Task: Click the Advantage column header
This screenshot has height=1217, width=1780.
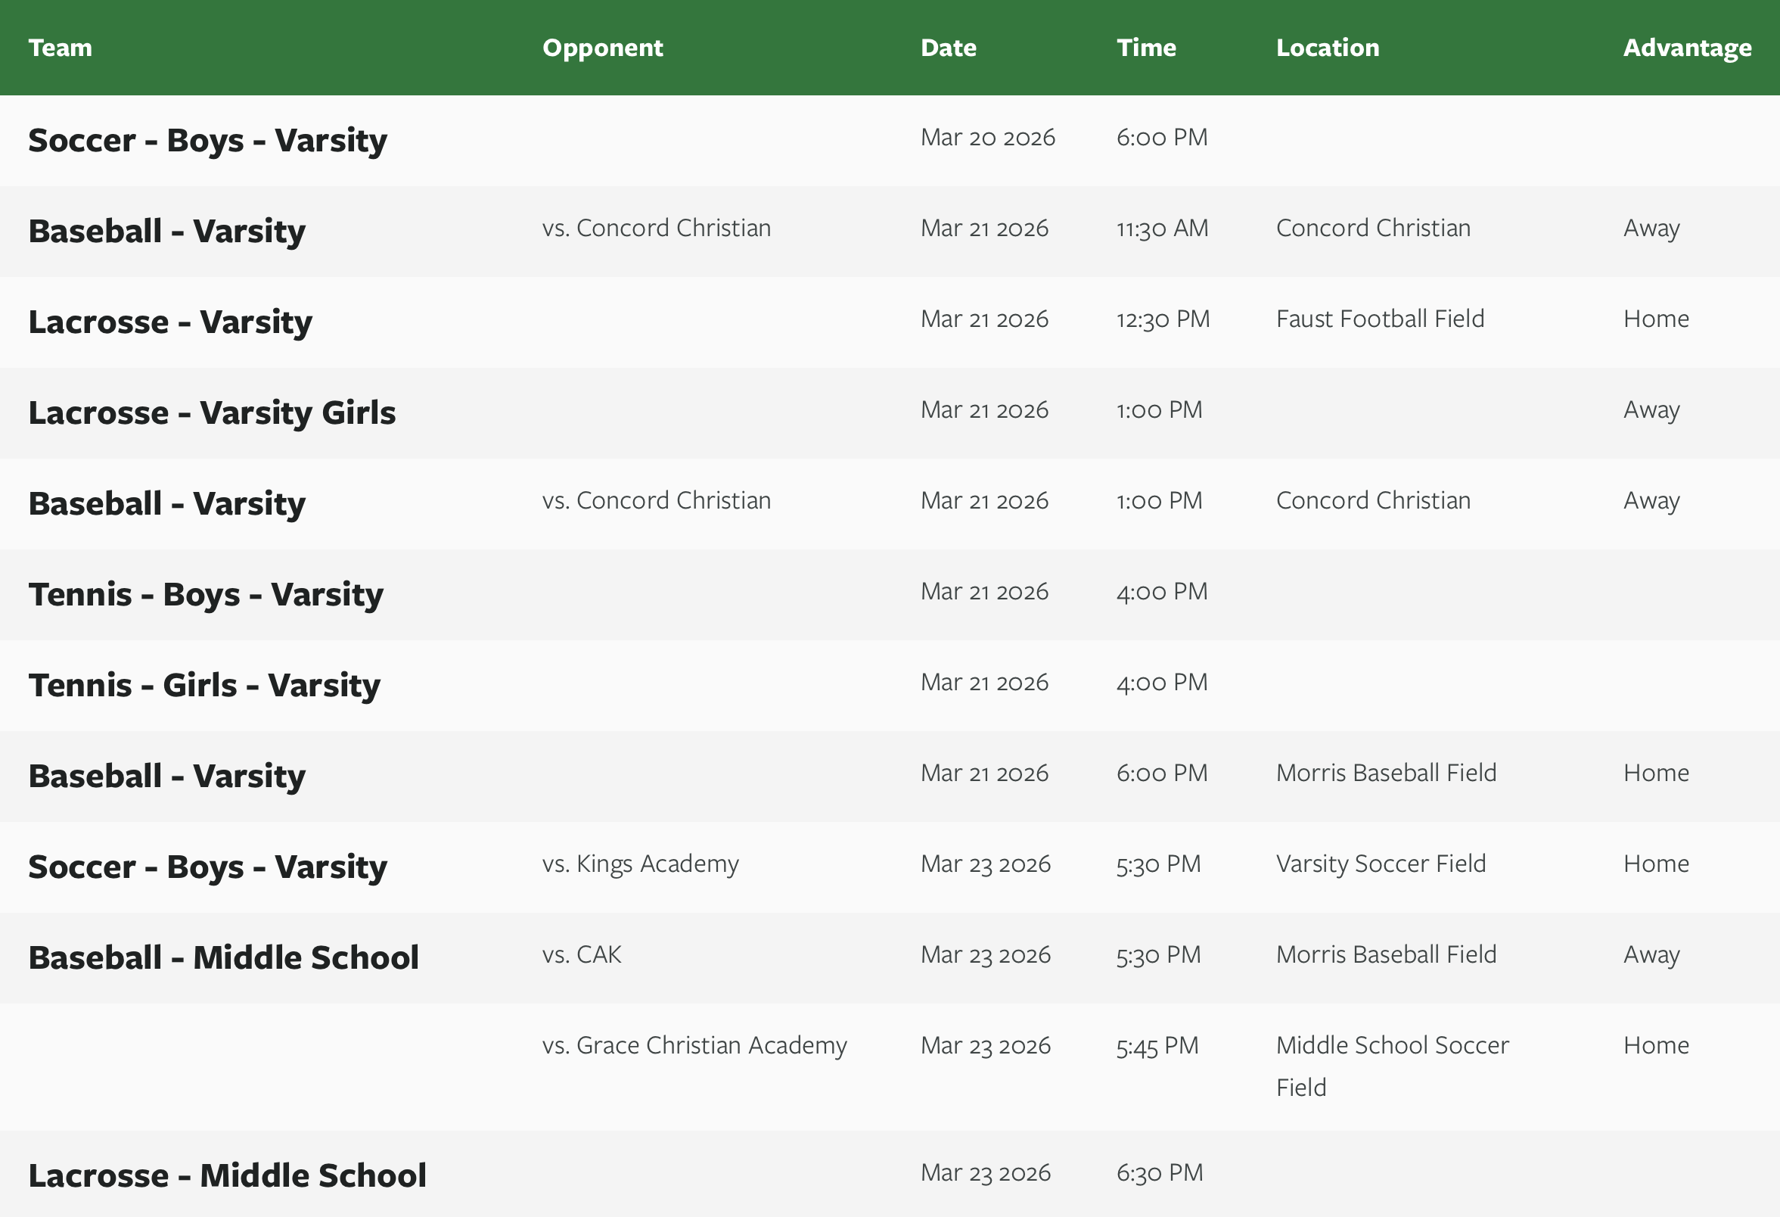Action: point(1686,48)
